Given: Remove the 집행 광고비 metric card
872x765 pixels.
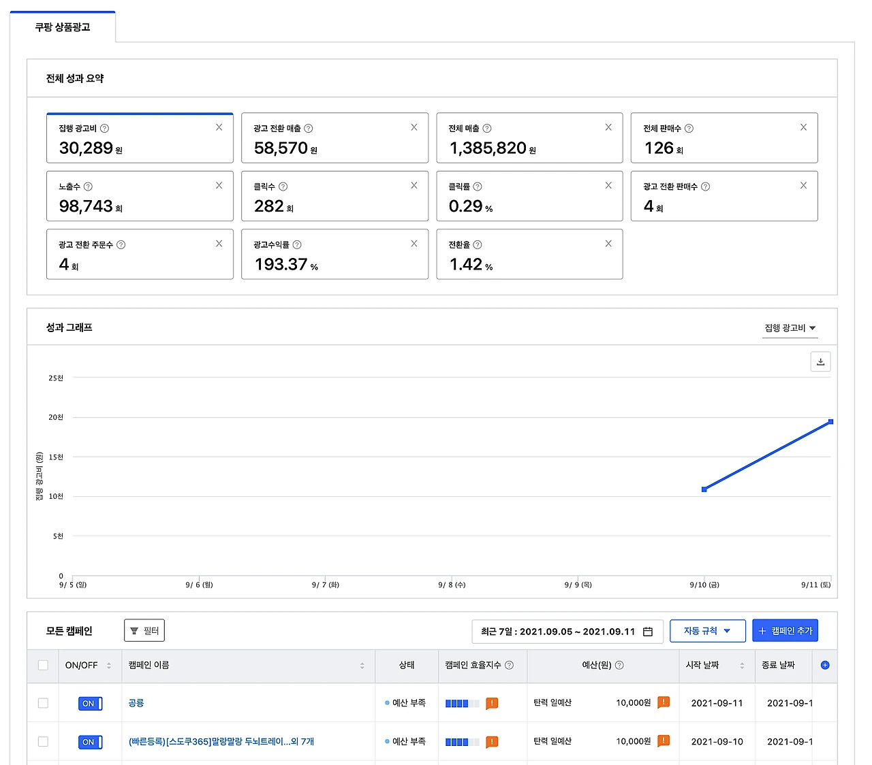Looking at the screenshot, I should (x=219, y=127).
